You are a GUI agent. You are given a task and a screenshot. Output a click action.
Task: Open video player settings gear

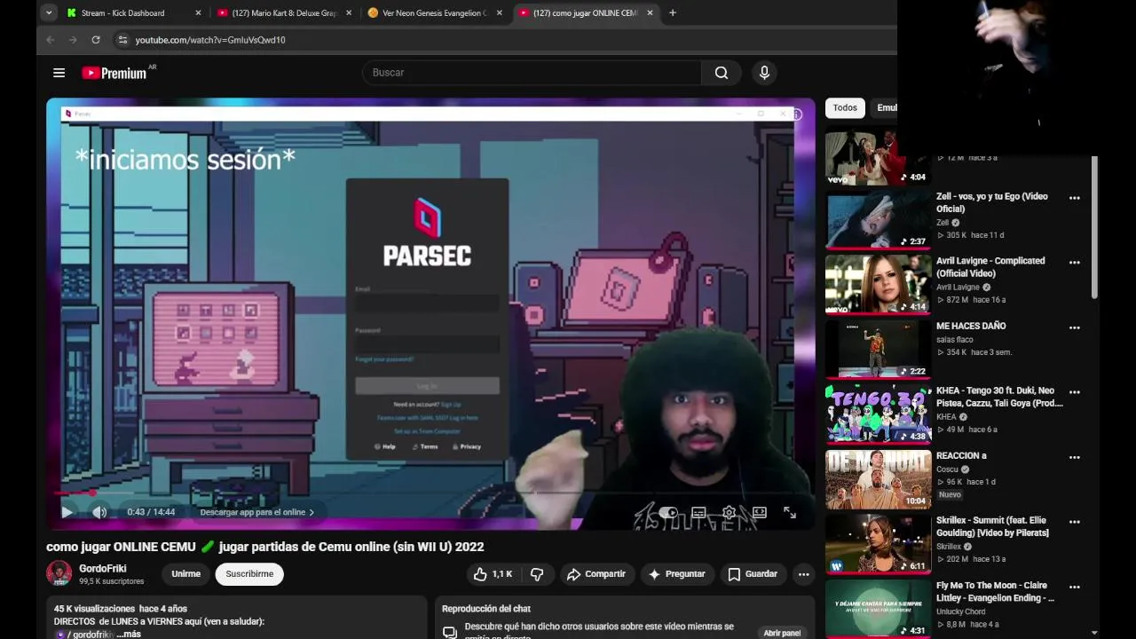click(729, 512)
